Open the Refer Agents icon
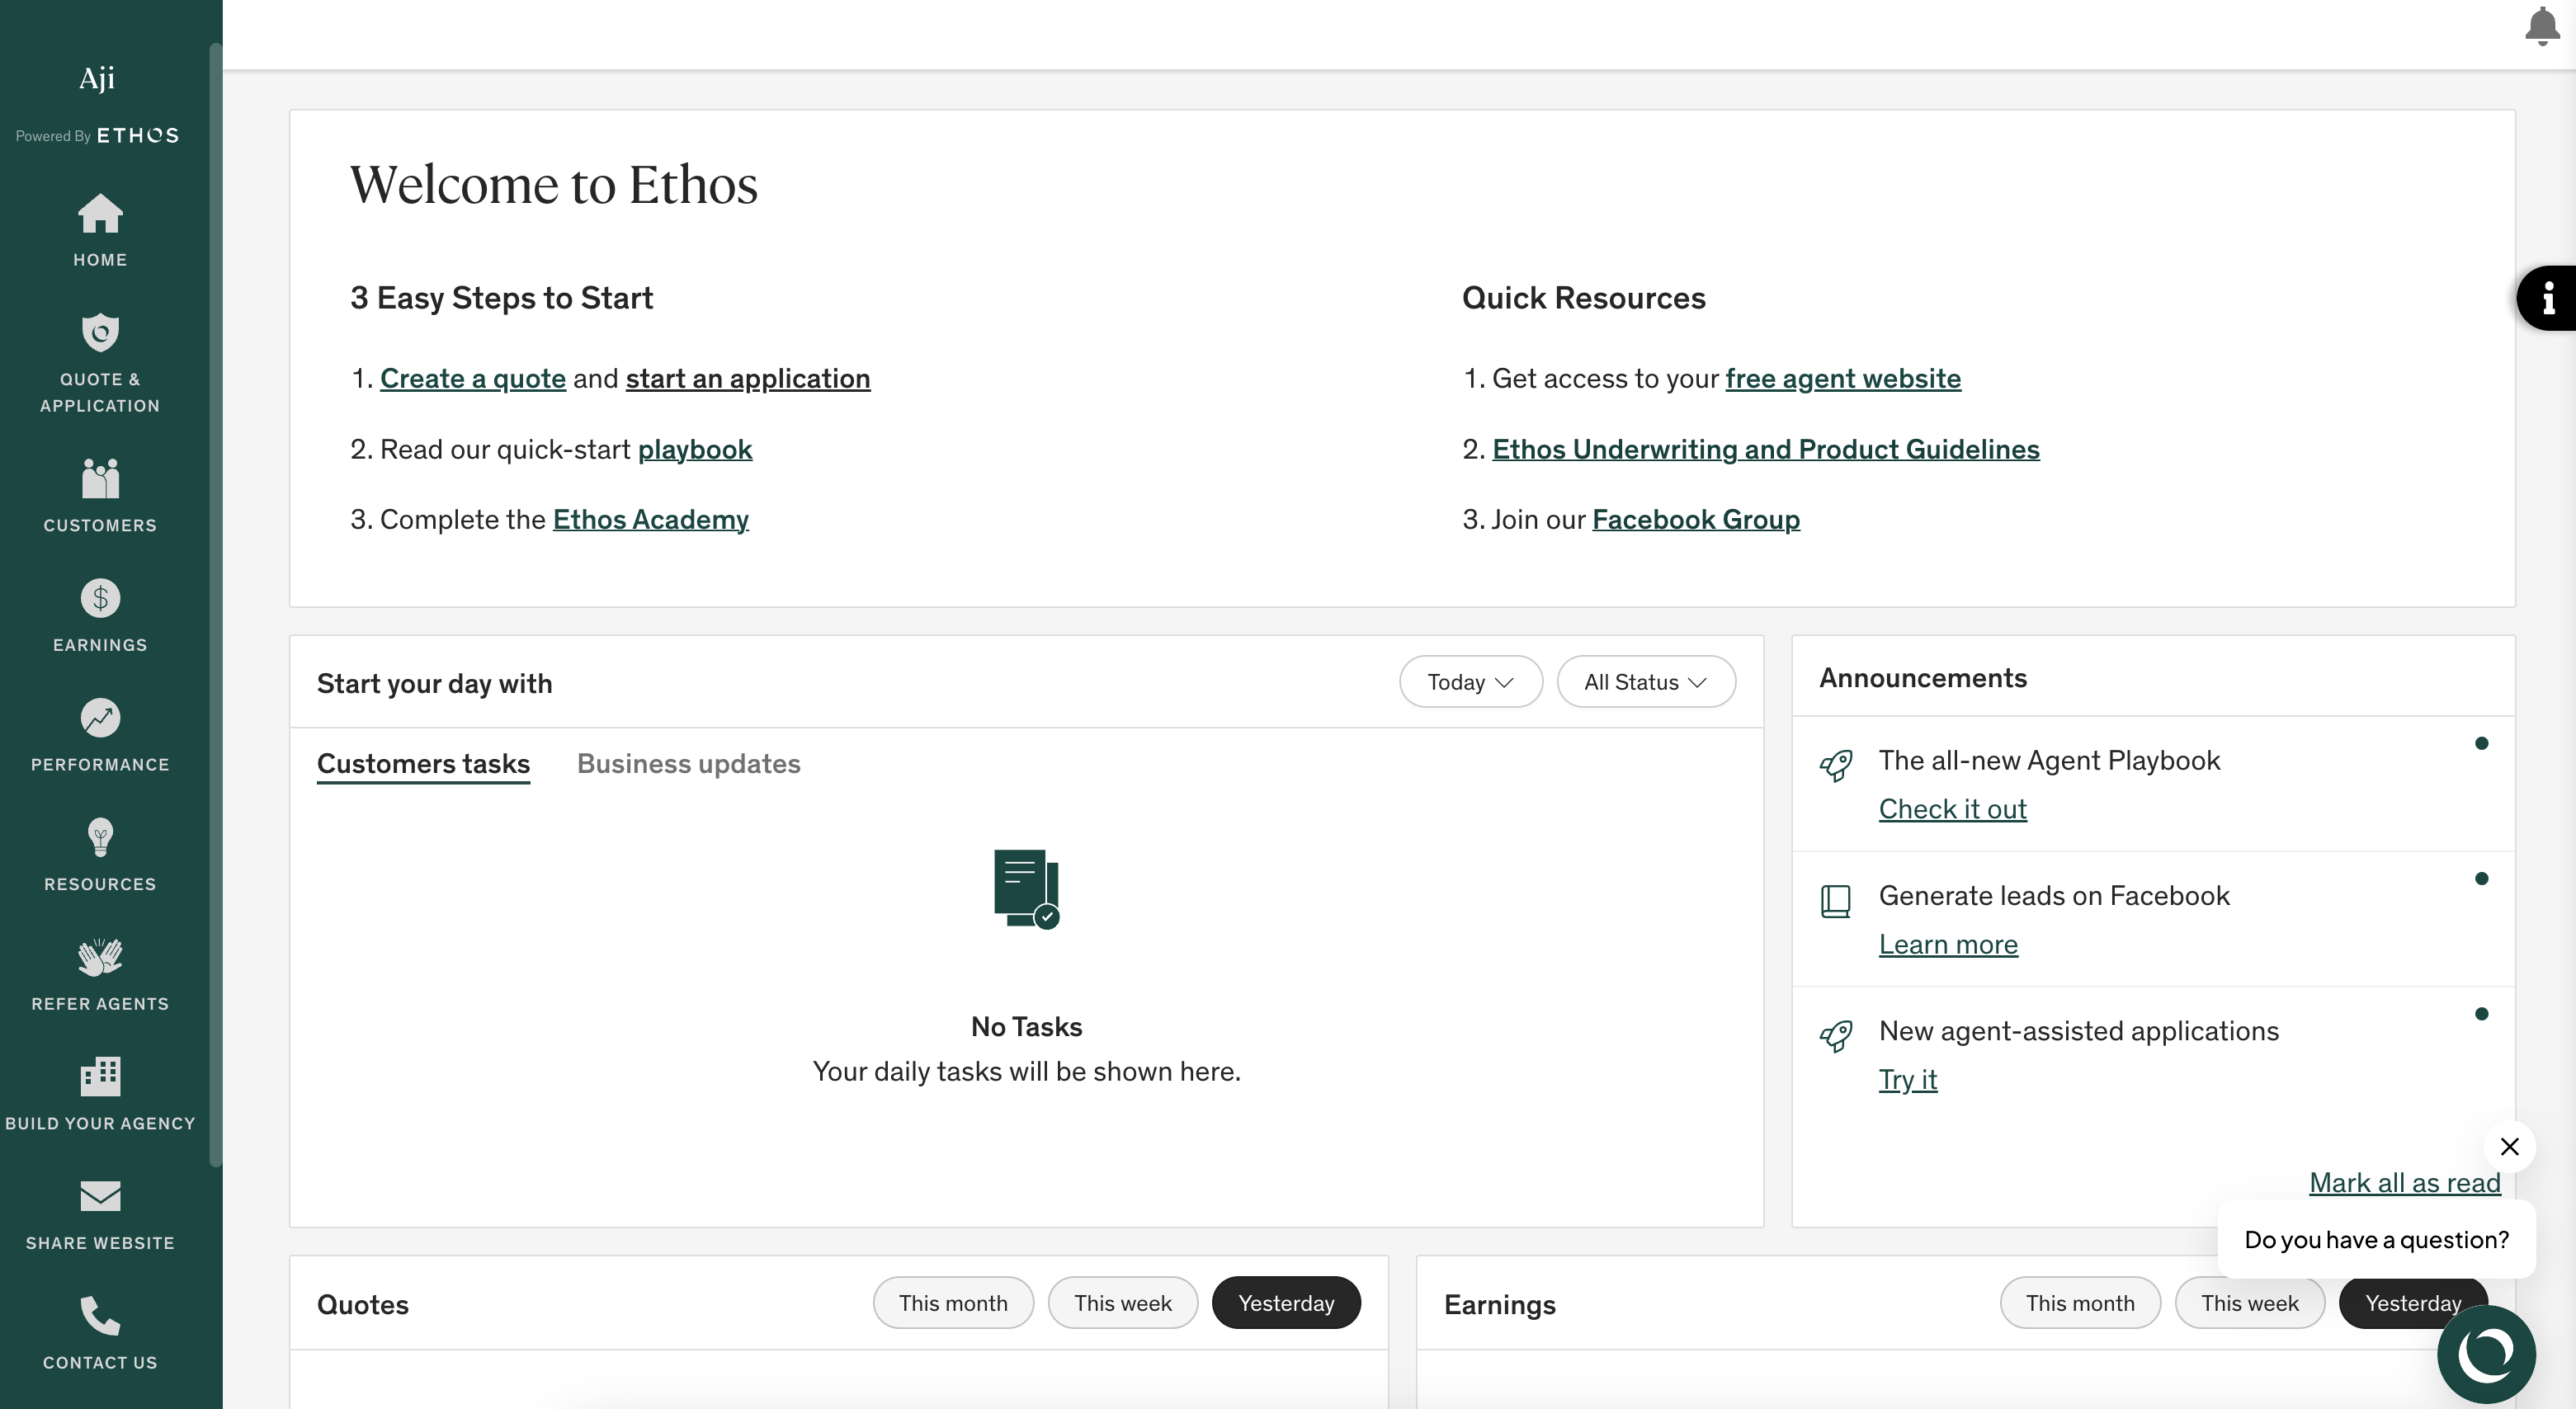 100,957
